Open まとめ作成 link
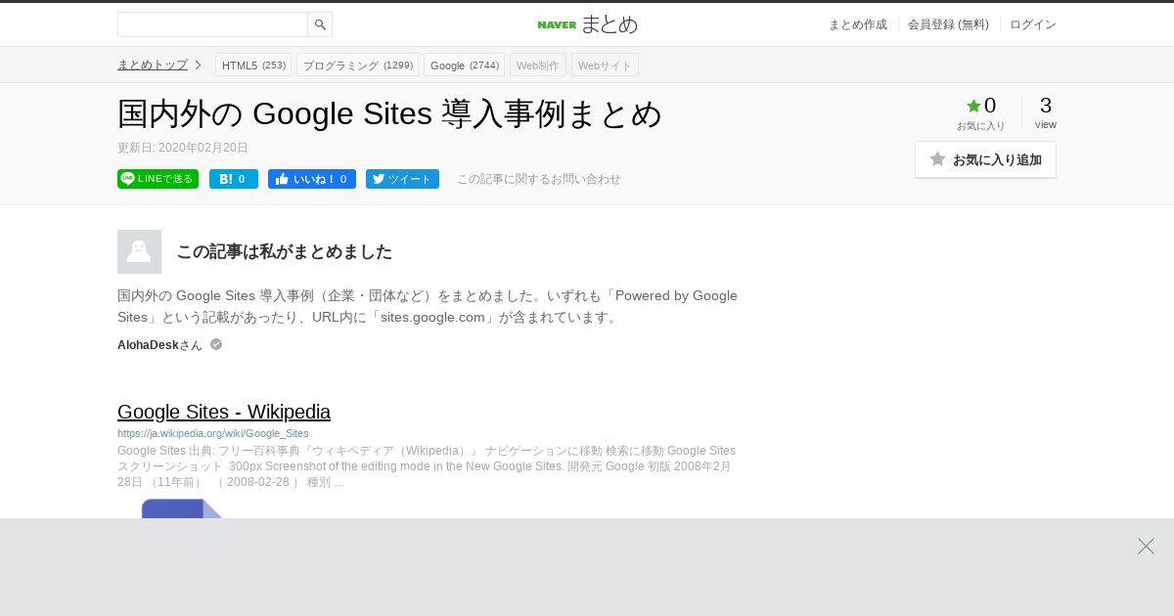Viewport: 1174px width, 616px height. click(x=857, y=24)
